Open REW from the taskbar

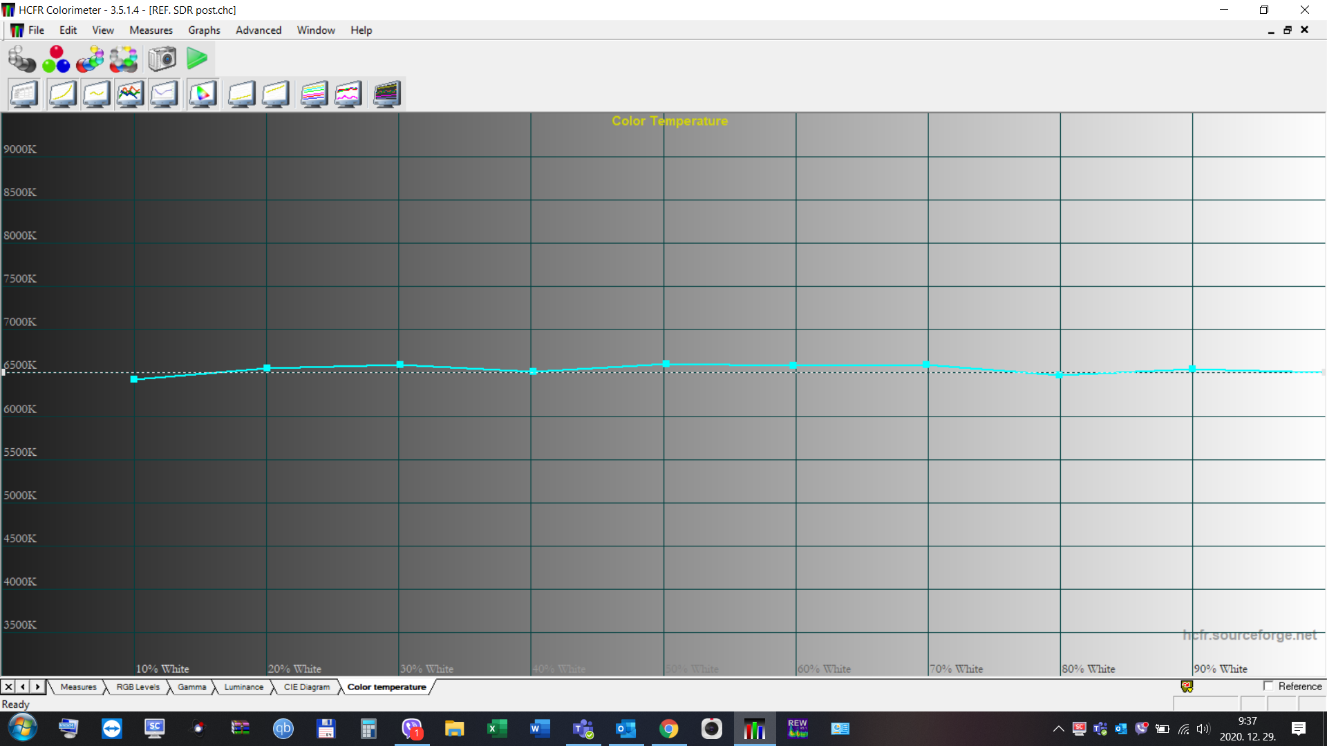click(798, 729)
